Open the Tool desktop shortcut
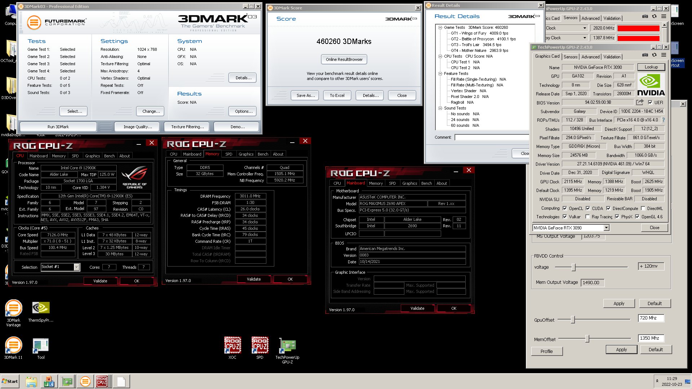The height and width of the screenshot is (389, 692). (41, 348)
